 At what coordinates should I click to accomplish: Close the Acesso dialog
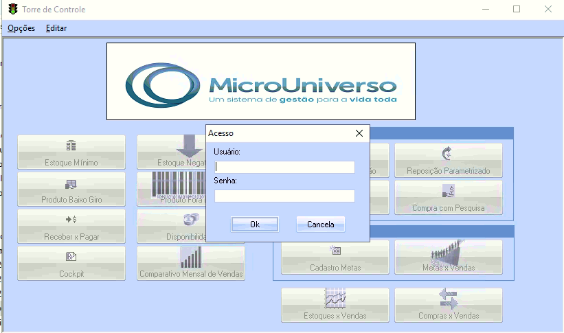(x=359, y=133)
